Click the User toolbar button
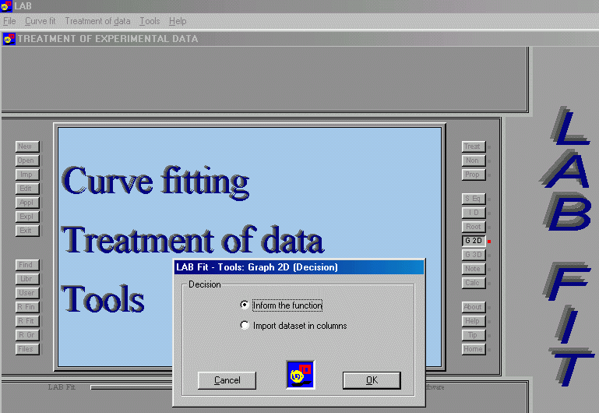 point(27,293)
